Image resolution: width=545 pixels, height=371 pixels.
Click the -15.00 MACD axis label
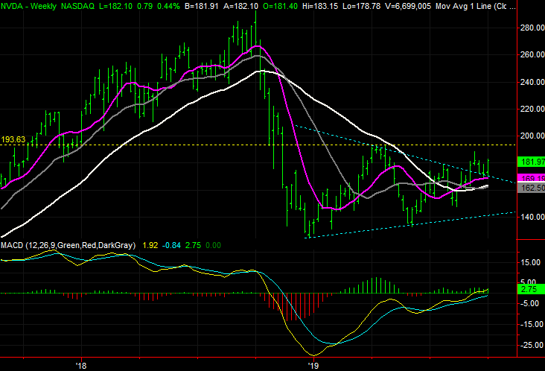click(x=530, y=324)
